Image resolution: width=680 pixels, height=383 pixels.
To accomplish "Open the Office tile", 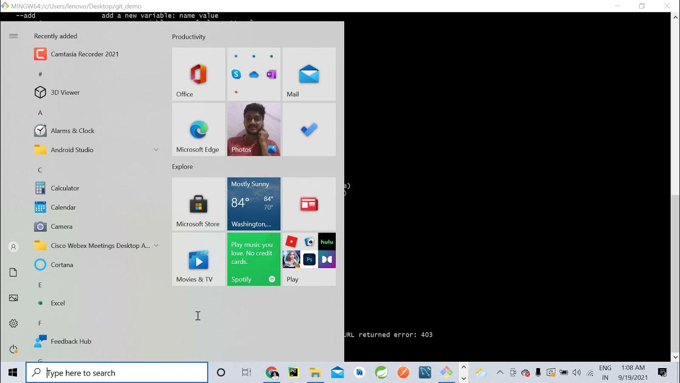I will point(199,74).
